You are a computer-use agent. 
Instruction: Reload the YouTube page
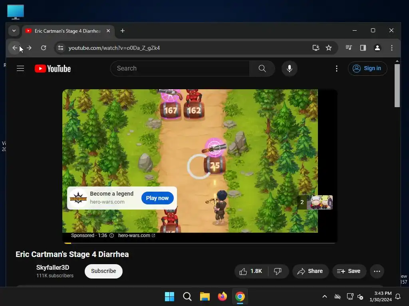point(44,48)
